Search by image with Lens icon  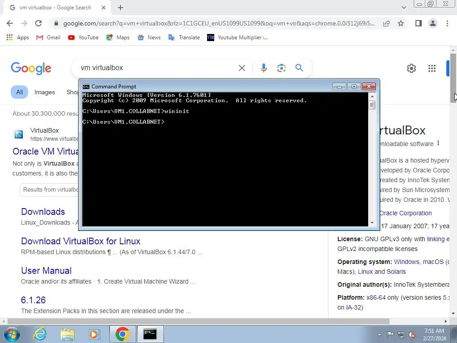tap(281, 68)
